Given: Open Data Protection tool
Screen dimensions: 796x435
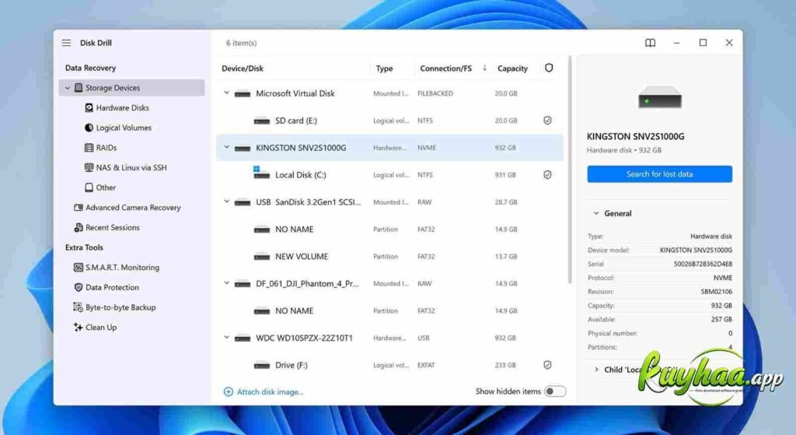Looking at the screenshot, I should point(112,287).
